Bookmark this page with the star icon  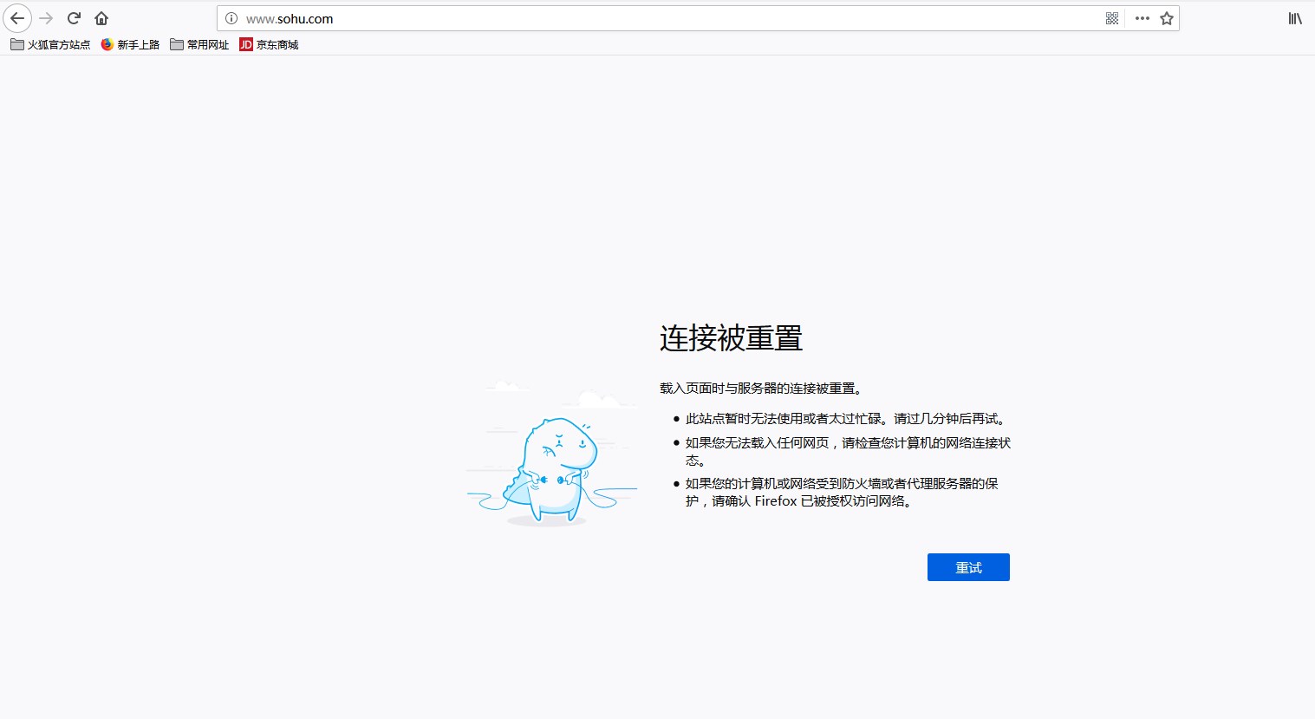[x=1167, y=18]
